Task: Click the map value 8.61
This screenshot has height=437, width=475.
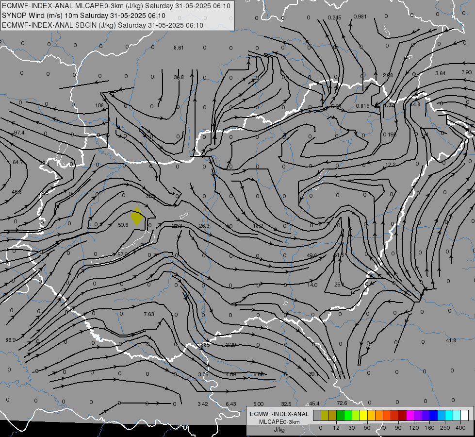Action: click(x=179, y=48)
